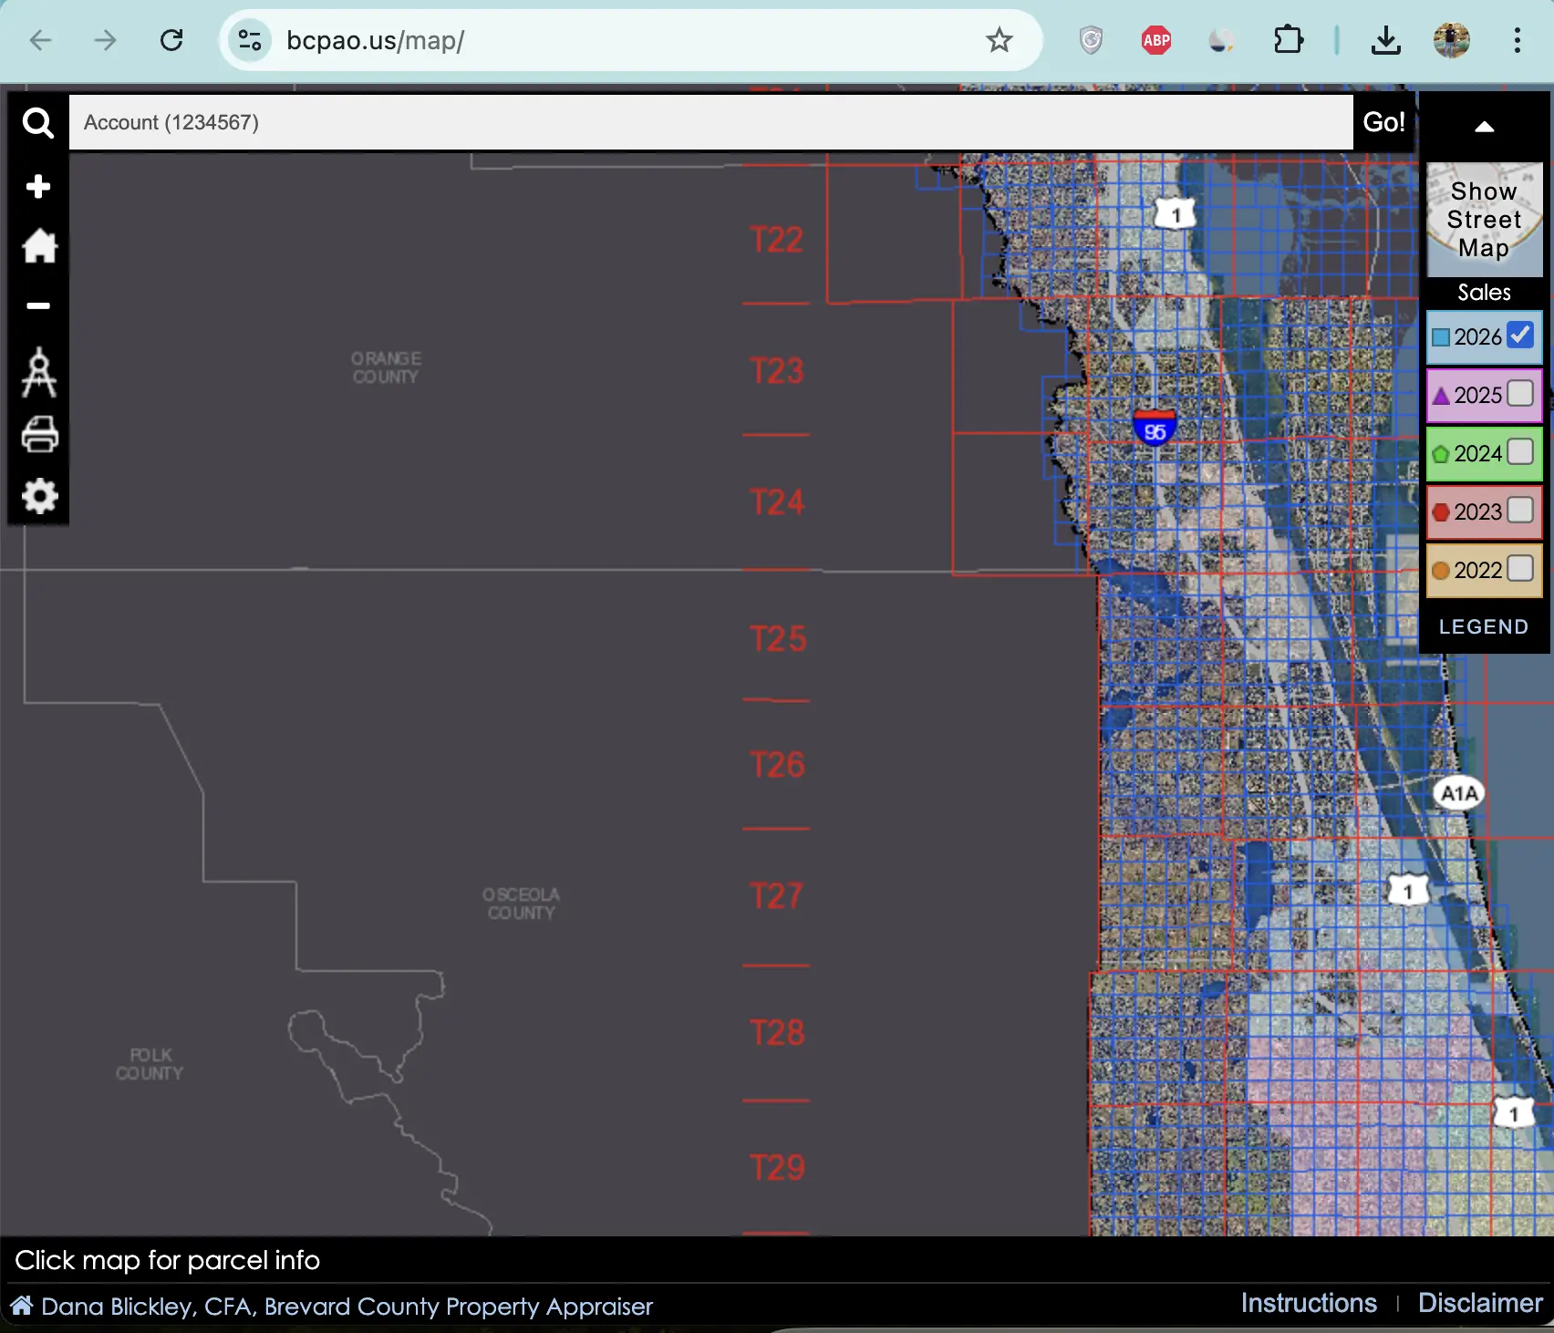The image size is (1554, 1333).
Task: Open the map settings gear
Action: coord(38,496)
